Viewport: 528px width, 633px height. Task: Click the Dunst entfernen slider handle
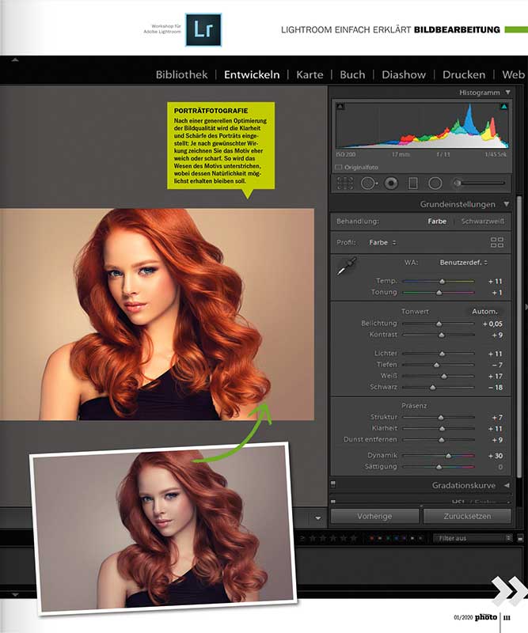coord(442,440)
